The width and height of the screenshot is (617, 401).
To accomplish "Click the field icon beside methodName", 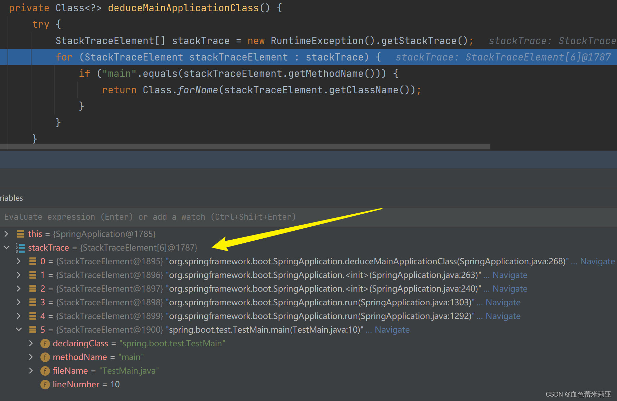I will coord(45,357).
